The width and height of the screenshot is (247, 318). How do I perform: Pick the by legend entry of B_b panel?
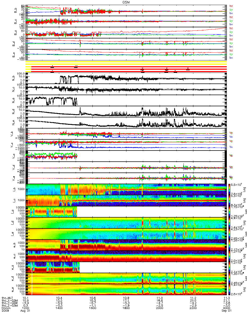point(231,10)
